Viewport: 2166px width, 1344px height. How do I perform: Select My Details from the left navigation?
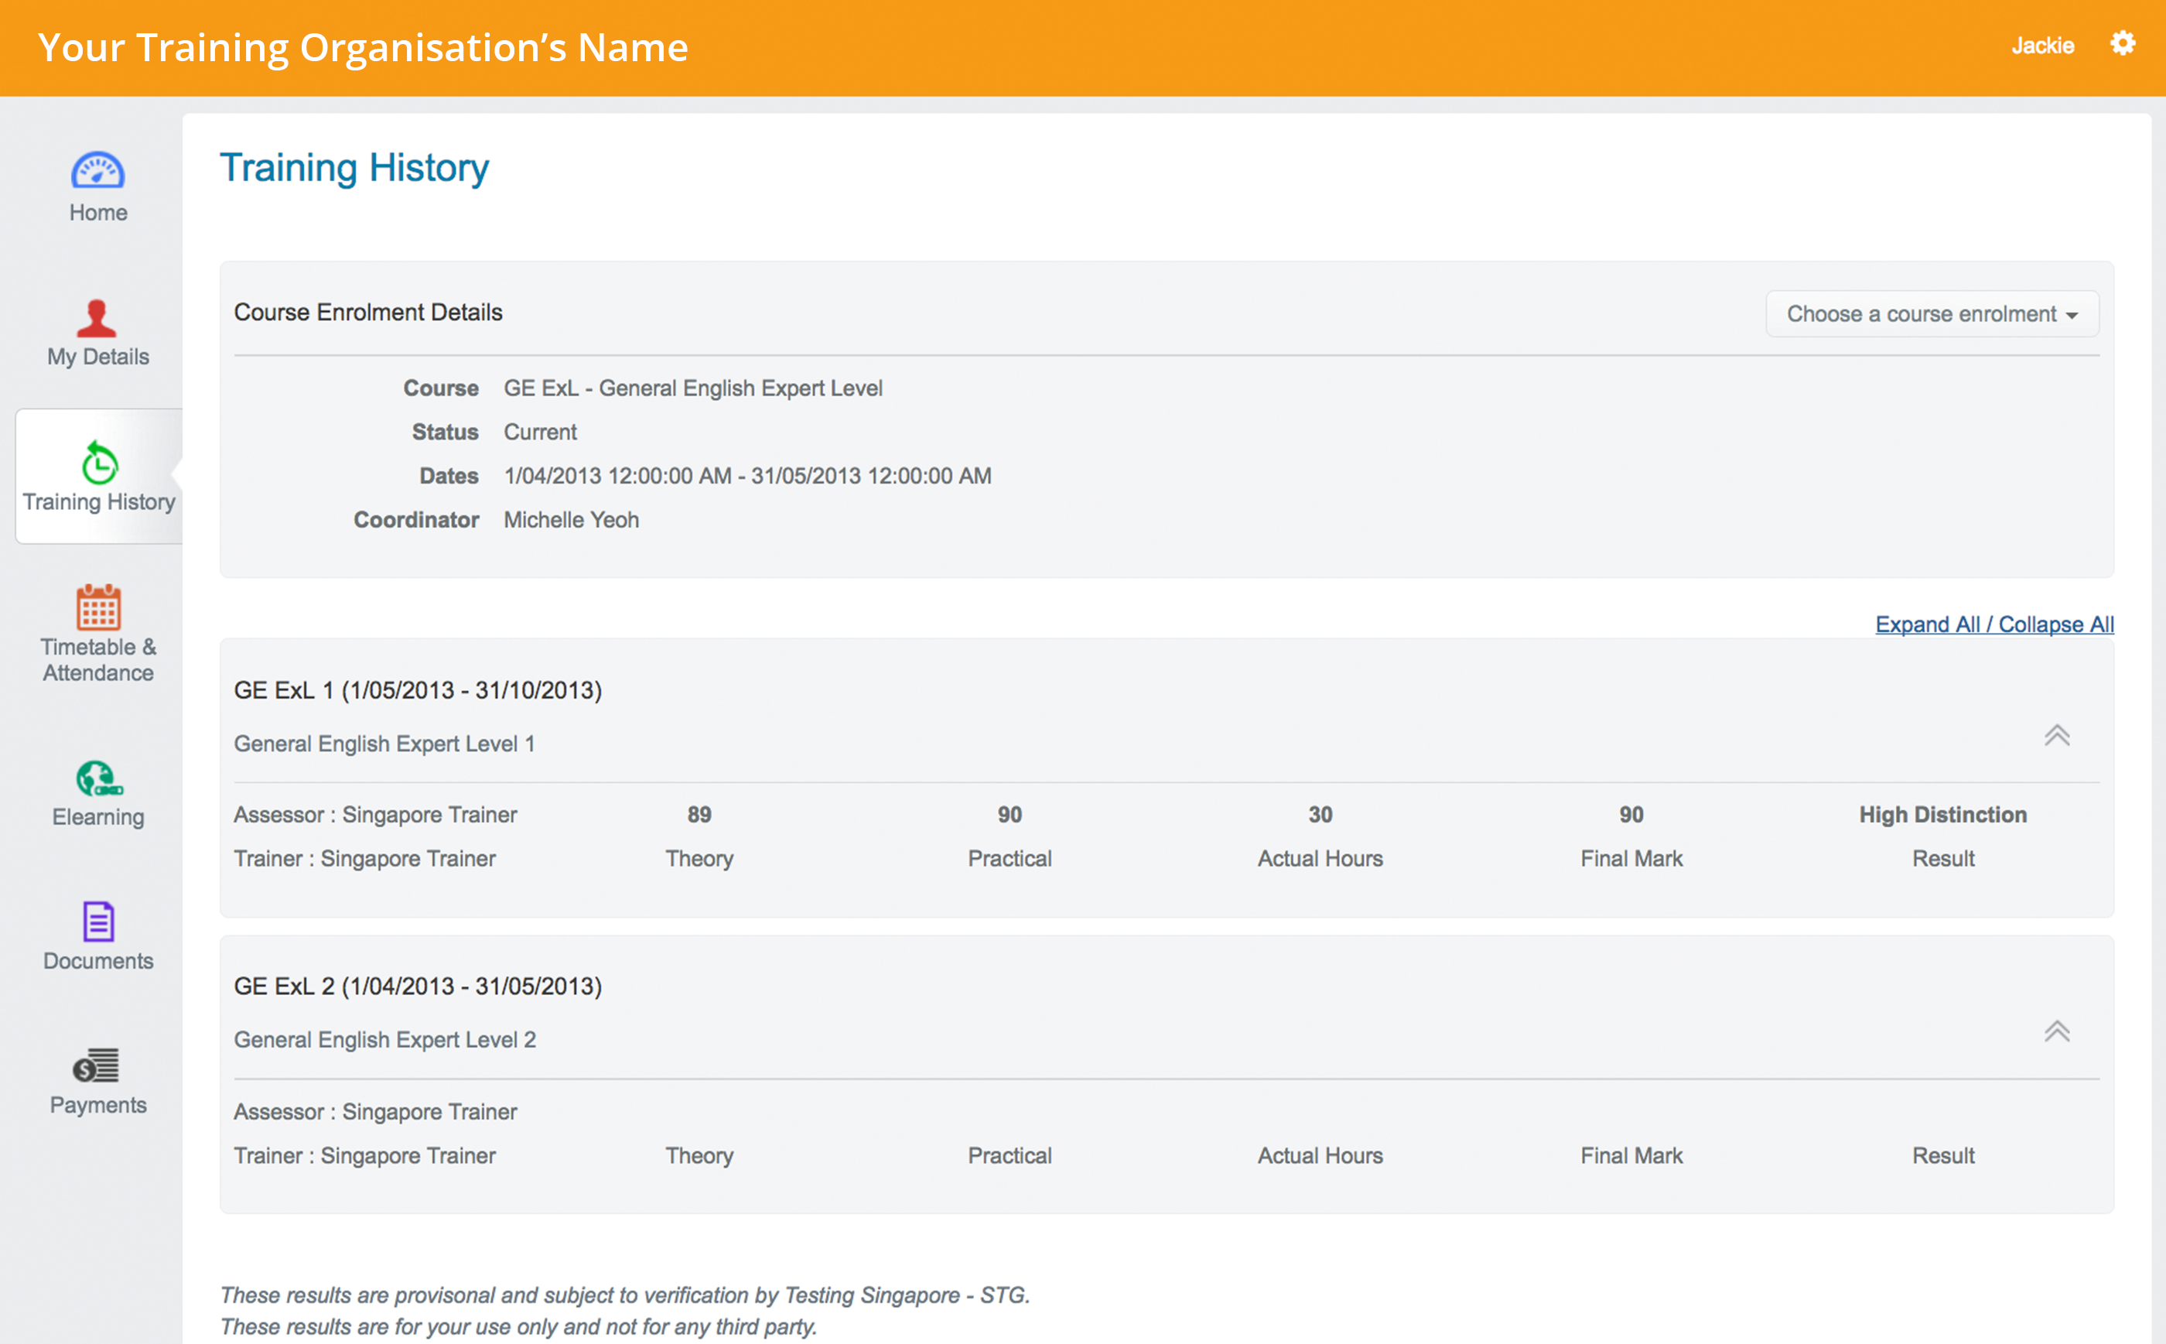coord(97,357)
